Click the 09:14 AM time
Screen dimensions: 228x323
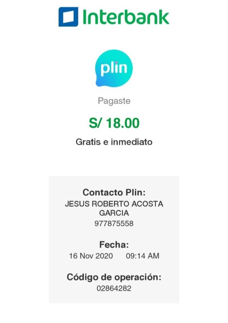point(142,256)
